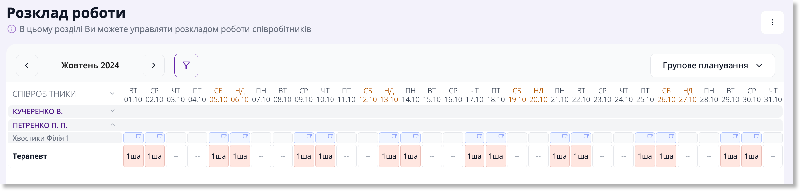The image size is (800, 191).
Task: Go to previous month with left arrow
Action: point(27,65)
